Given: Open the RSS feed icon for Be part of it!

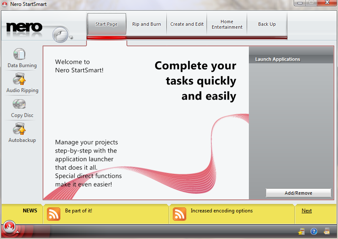Looking at the screenshot, I should point(54,214).
